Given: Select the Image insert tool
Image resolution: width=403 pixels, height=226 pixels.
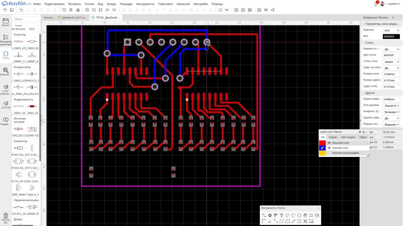Looking at the screenshot, I should (317, 215).
